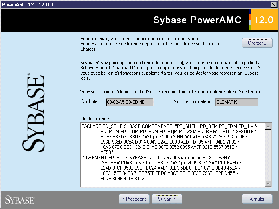279x209 pixels.
Task: Click the Sybase PowerAMC header title
Action: 197,20
